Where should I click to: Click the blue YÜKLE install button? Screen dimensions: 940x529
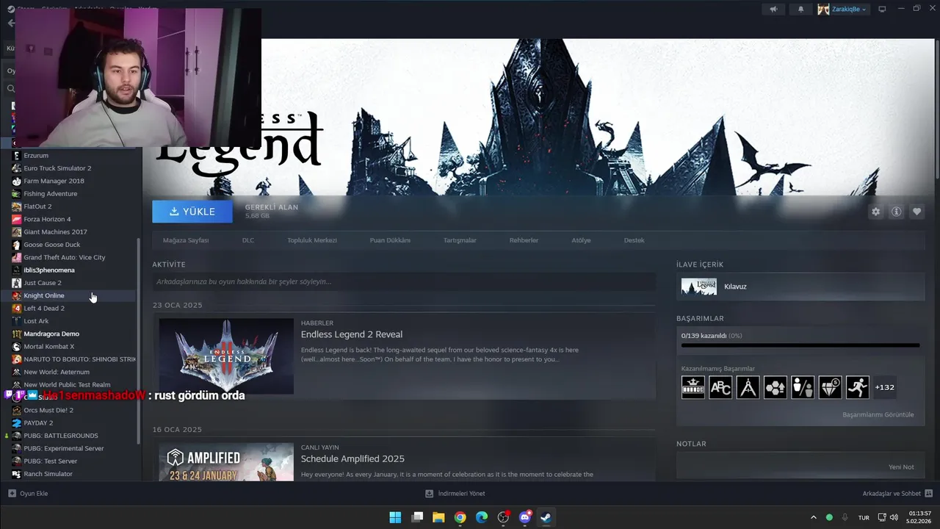tap(192, 212)
